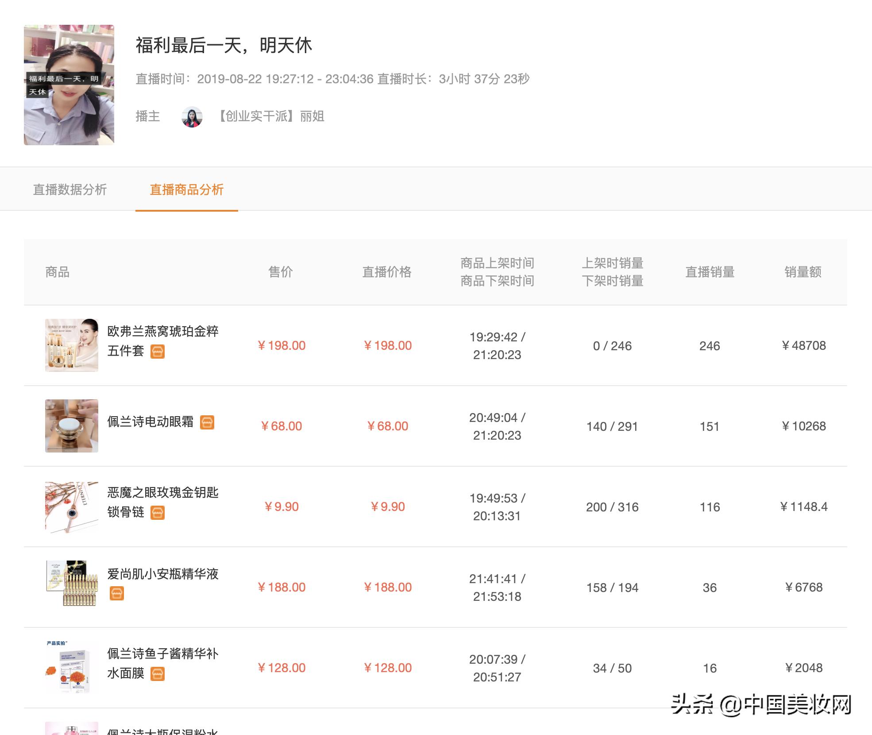The height and width of the screenshot is (735, 872).
Task: Open product link 欧弗兰燕窝琥珀金粹
Action: (163, 331)
